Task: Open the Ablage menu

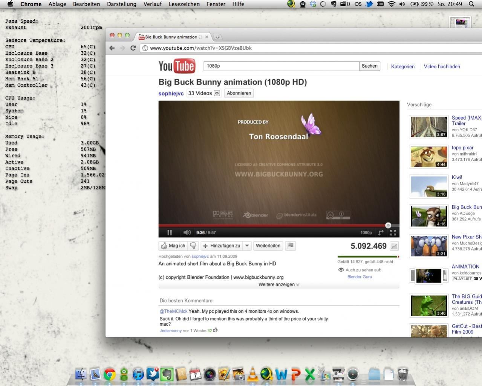Action: click(x=57, y=4)
